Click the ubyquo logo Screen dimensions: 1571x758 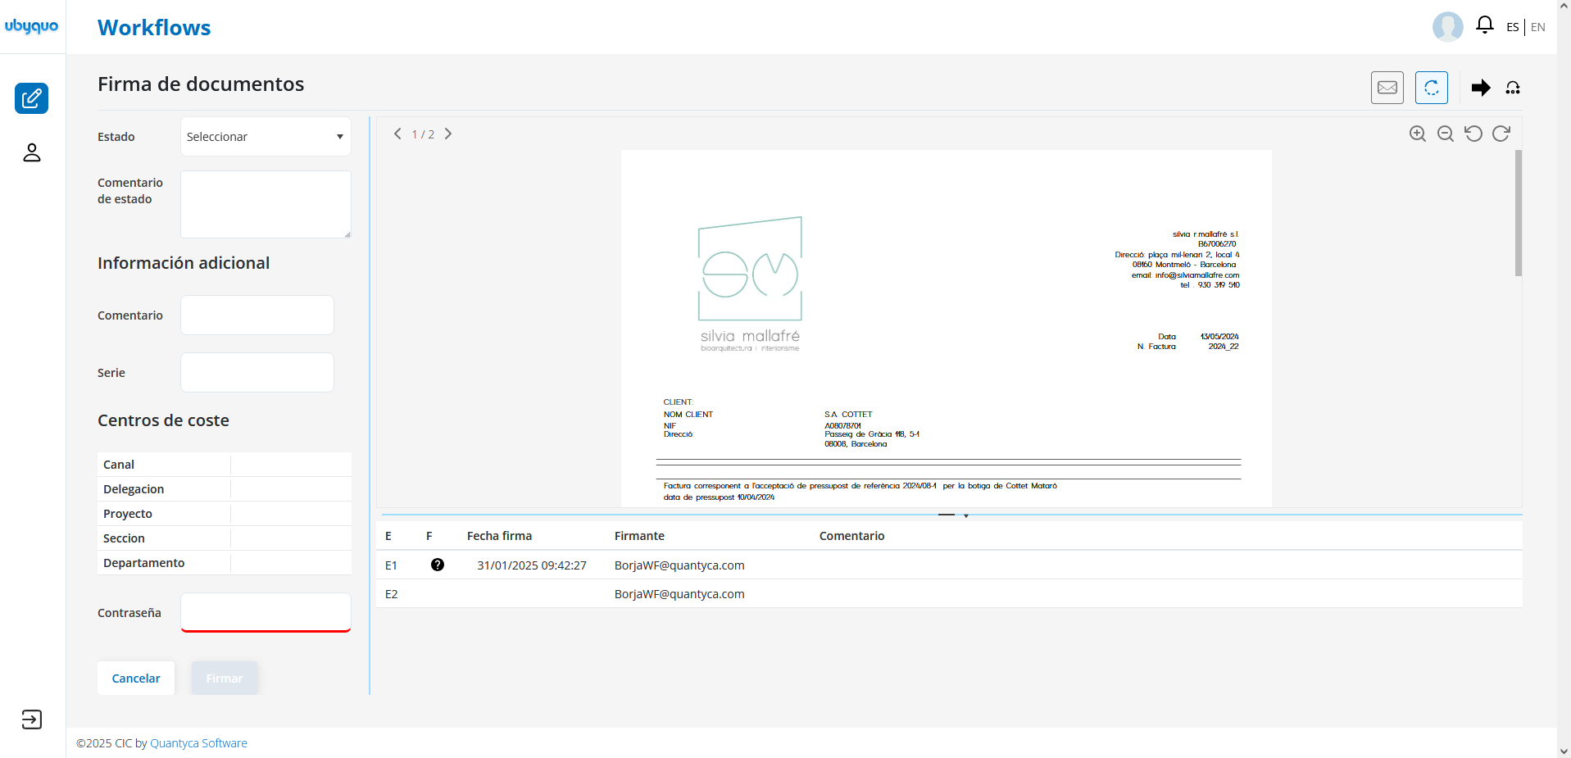31,26
